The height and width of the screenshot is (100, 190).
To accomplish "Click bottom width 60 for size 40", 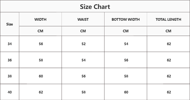I will click(126, 92).
